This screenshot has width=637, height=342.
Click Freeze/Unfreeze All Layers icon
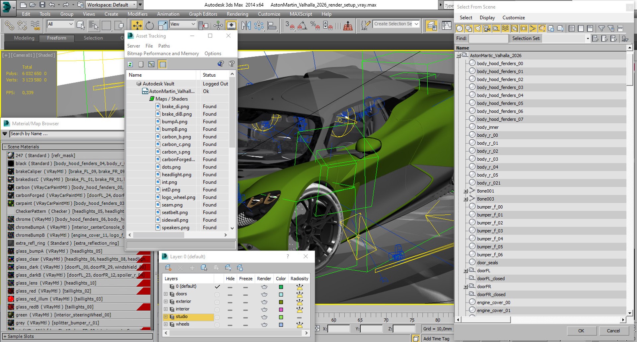tap(240, 268)
